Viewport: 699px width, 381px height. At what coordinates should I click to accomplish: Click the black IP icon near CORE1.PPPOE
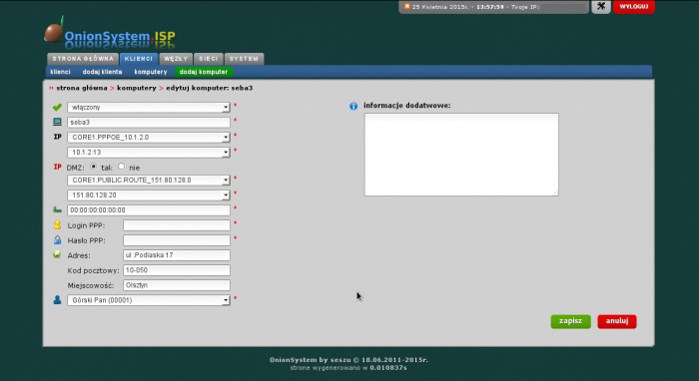pos(57,137)
